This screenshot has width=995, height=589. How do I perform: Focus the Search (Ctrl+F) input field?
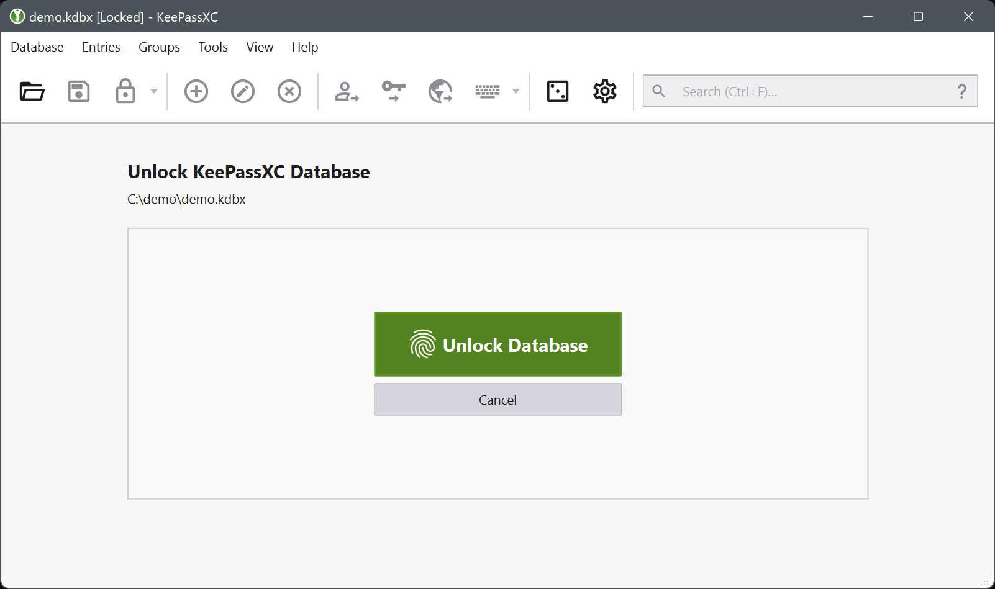click(x=807, y=91)
